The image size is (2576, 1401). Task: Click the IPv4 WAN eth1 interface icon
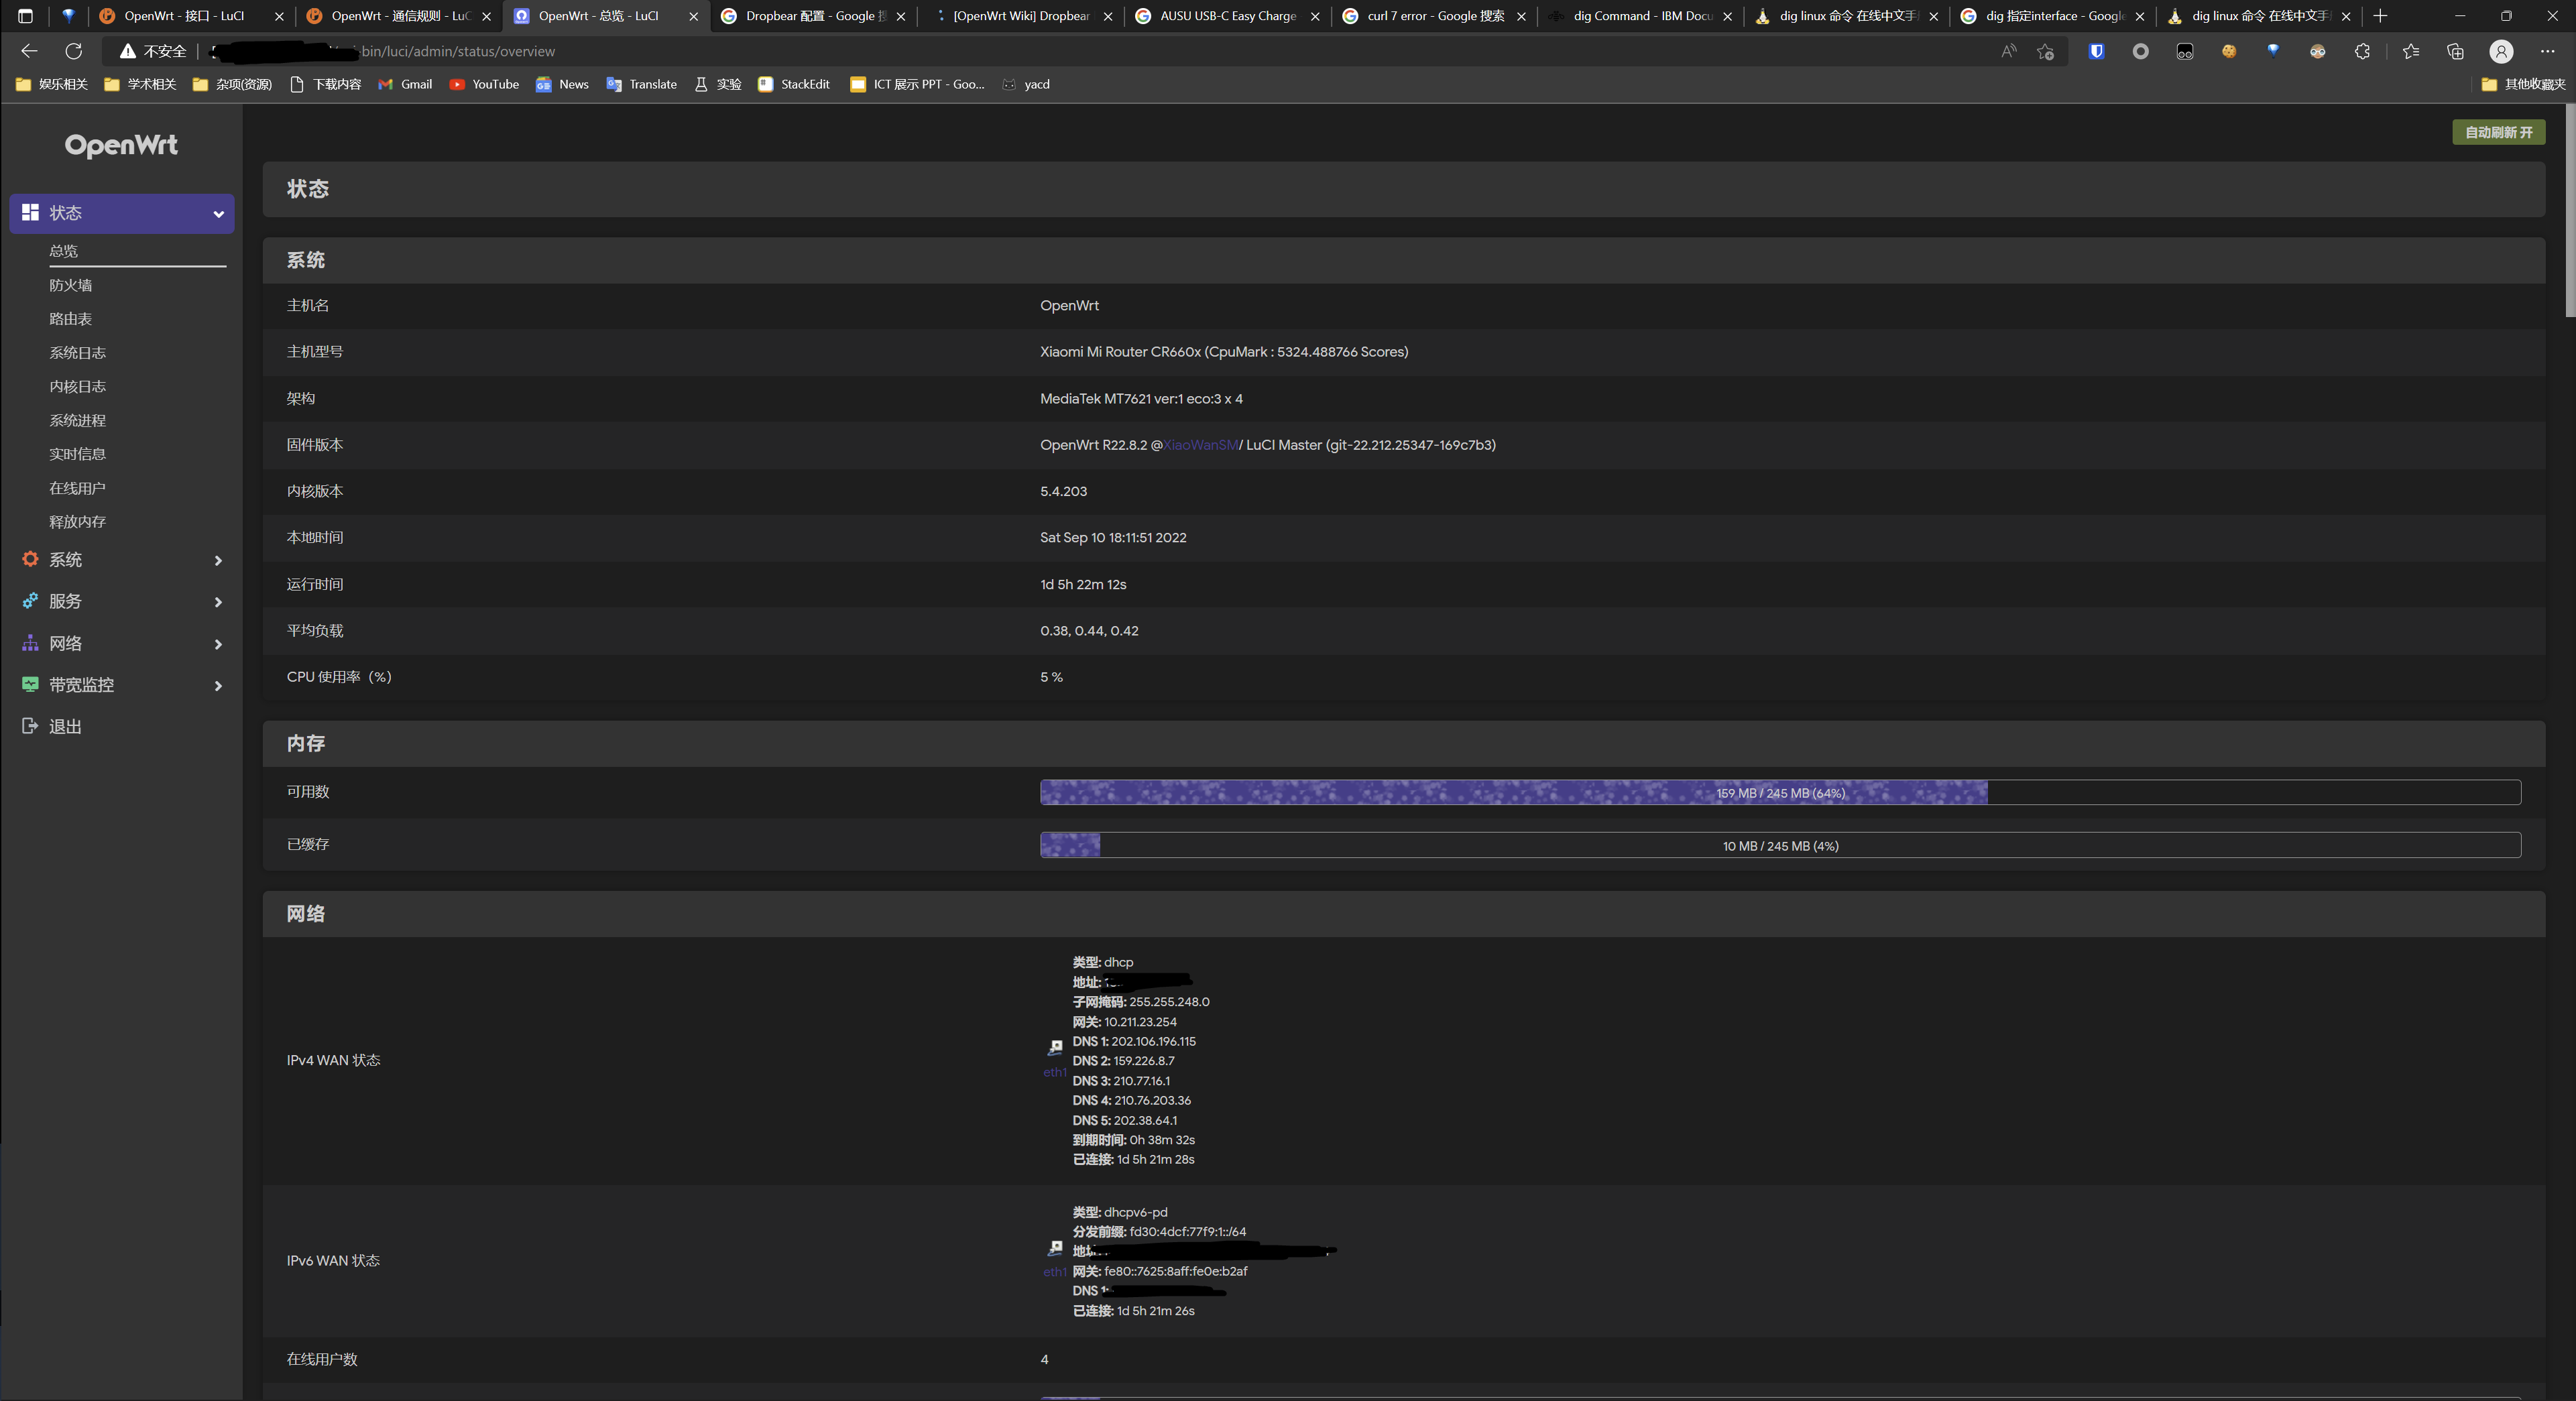(1055, 1049)
